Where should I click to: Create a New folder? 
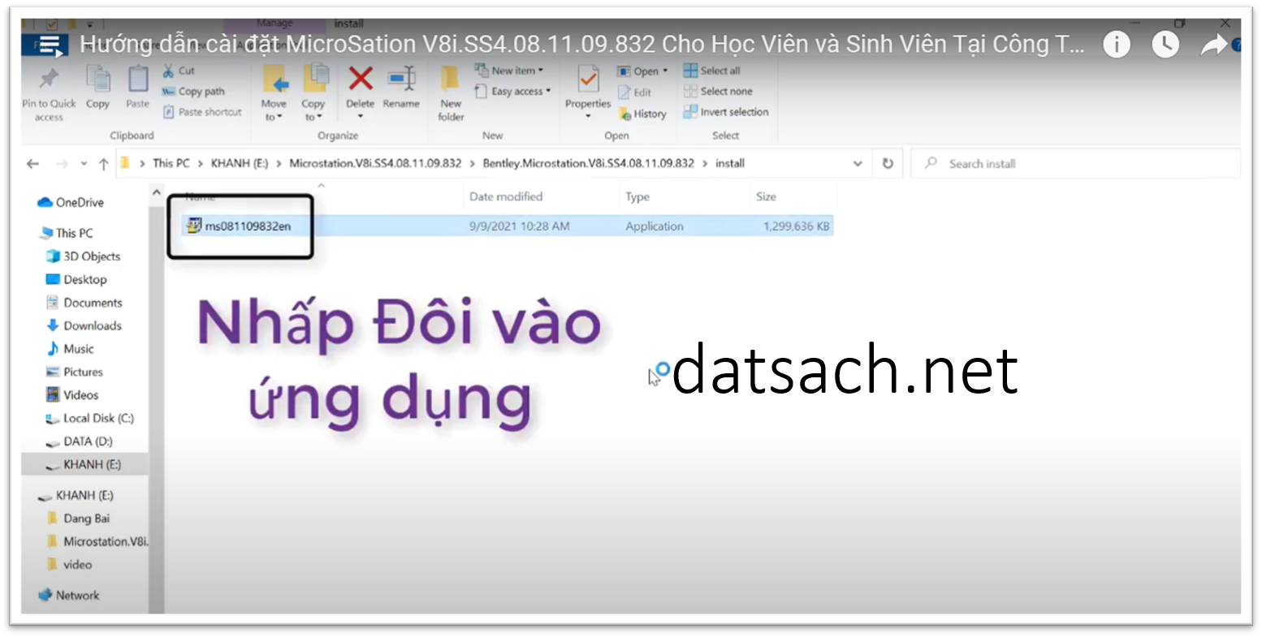[x=451, y=94]
